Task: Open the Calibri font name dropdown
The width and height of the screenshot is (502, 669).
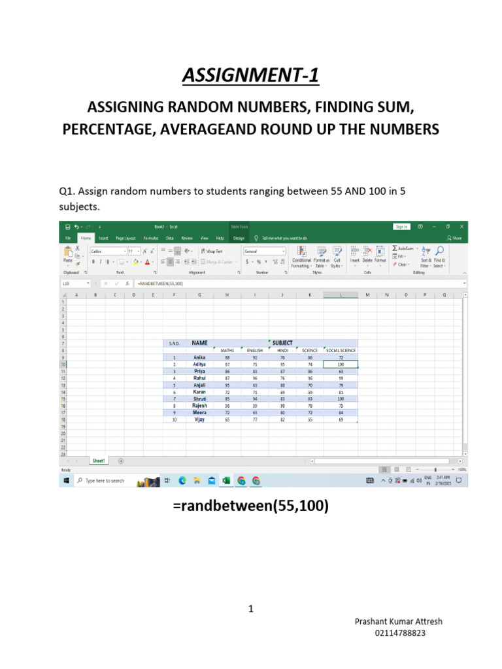Action: (125, 252)
